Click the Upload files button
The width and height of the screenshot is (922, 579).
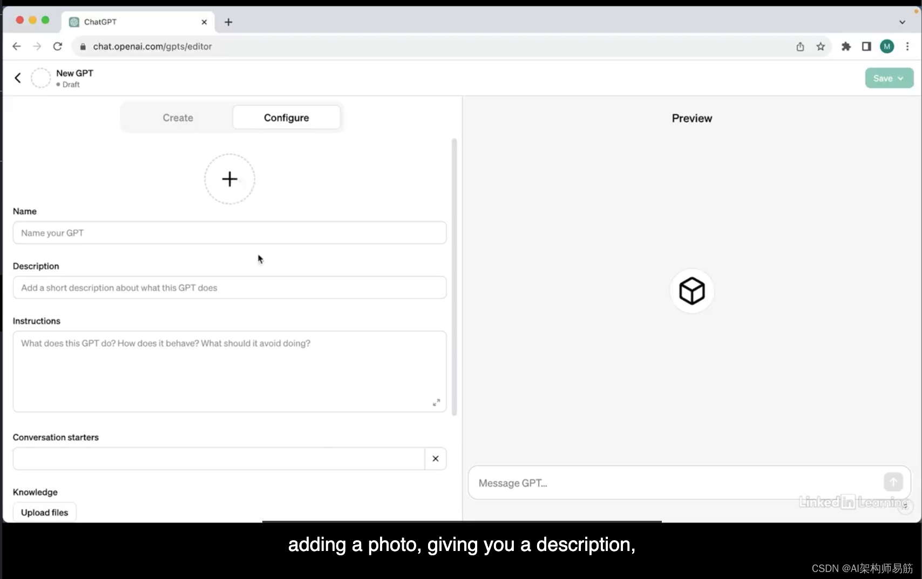pos(45,512)
